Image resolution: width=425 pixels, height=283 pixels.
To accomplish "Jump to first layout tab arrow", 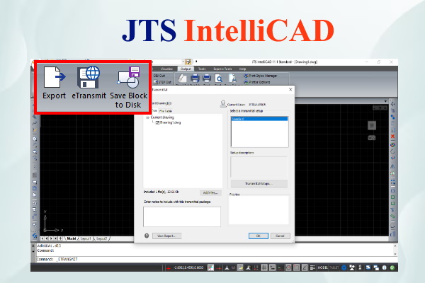I will (42, 238).
